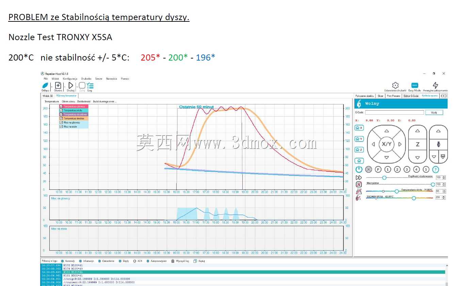Uncheck Temperatura głowicy checkbox
Screen dimensions: 453x286
(61, 106)
